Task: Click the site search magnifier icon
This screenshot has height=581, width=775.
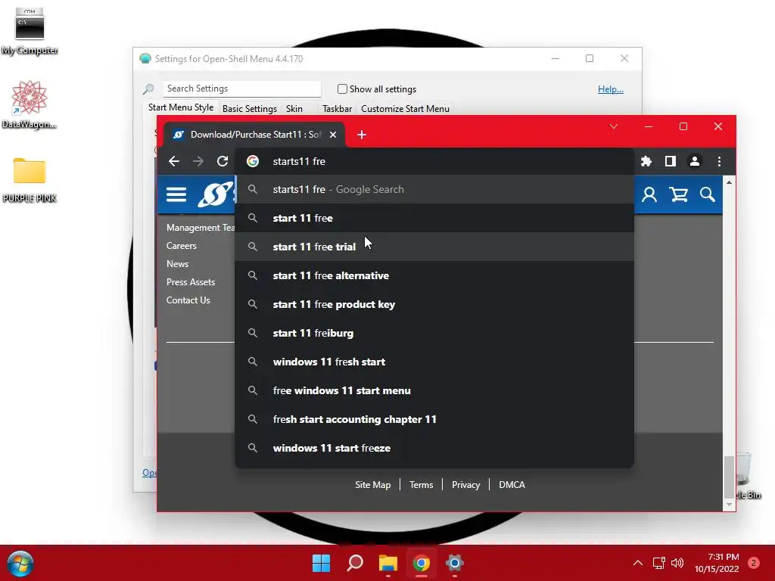Action: [708, 194]
